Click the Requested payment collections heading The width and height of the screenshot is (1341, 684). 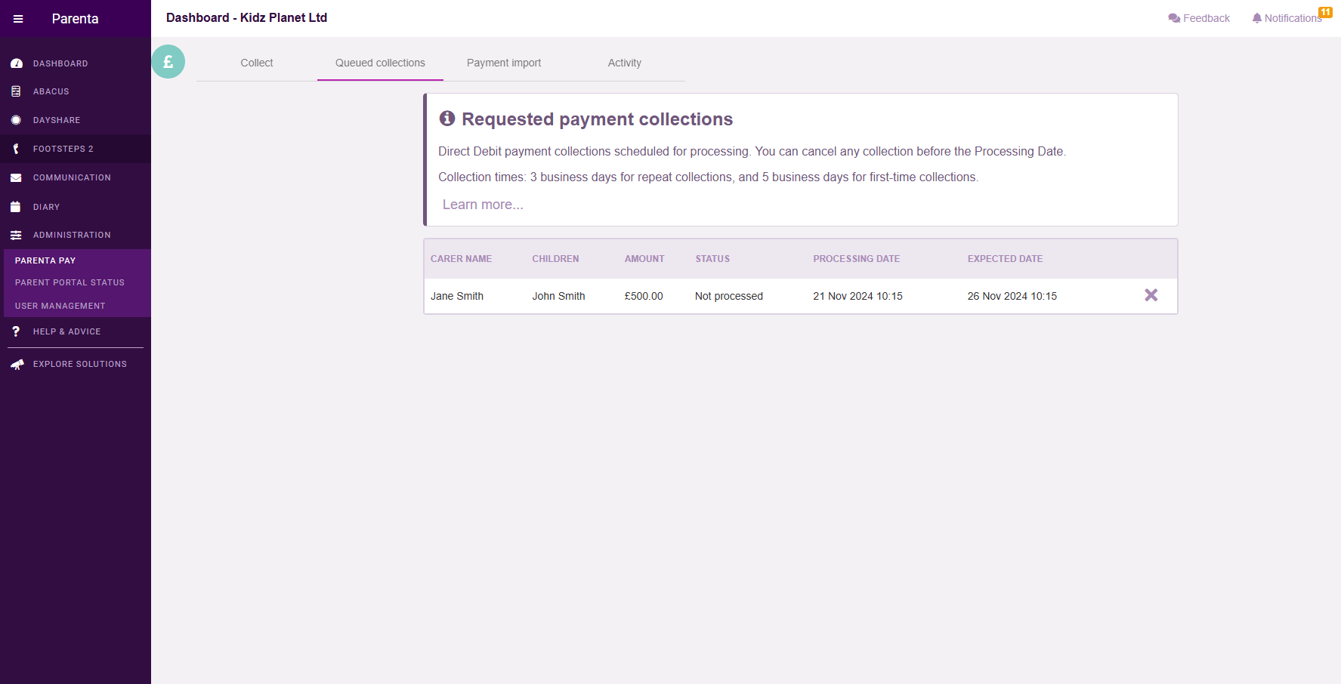click(597, 119)
